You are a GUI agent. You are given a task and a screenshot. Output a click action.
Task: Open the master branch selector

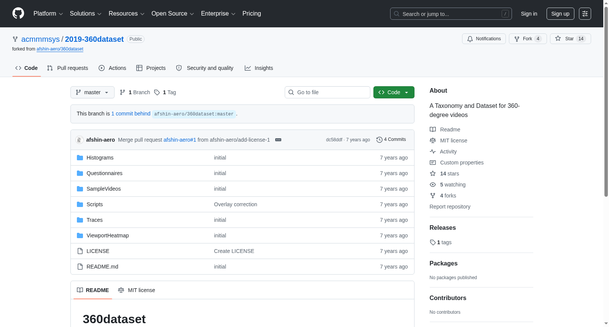[92, 92]
